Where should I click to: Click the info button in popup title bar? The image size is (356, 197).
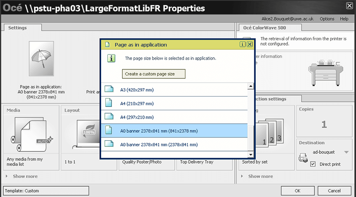pos(243,44)
